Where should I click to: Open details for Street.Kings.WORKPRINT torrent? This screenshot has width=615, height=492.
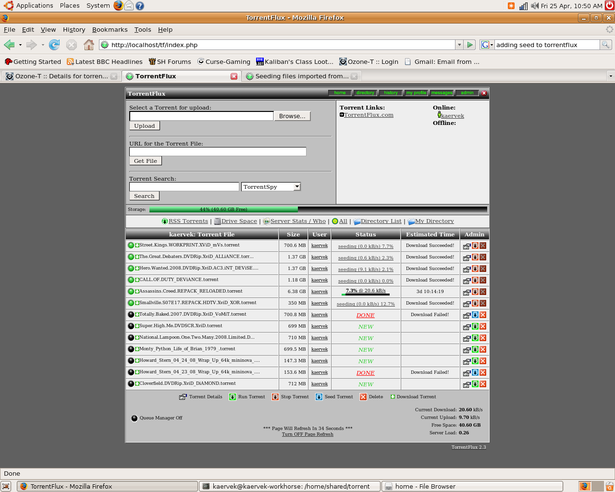pos(467,246)
